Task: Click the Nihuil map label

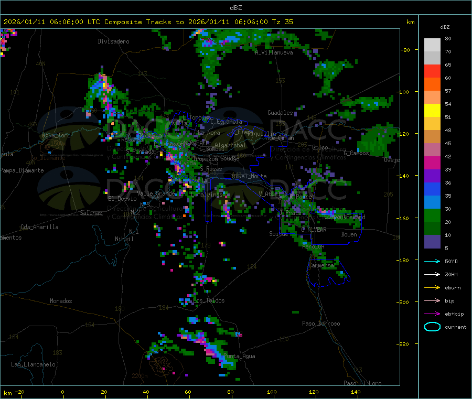Action: [124, 239]
